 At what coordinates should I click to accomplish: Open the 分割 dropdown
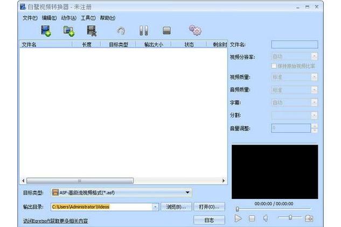point(314,115)
